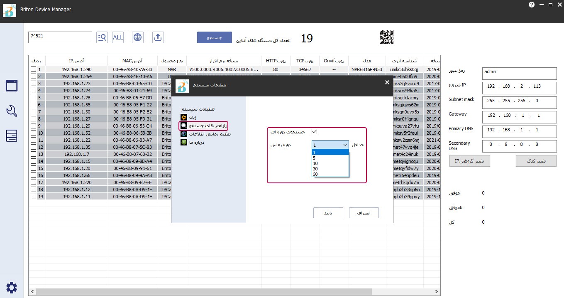Open the wrench tools sidebar icon

click(12, 111)
